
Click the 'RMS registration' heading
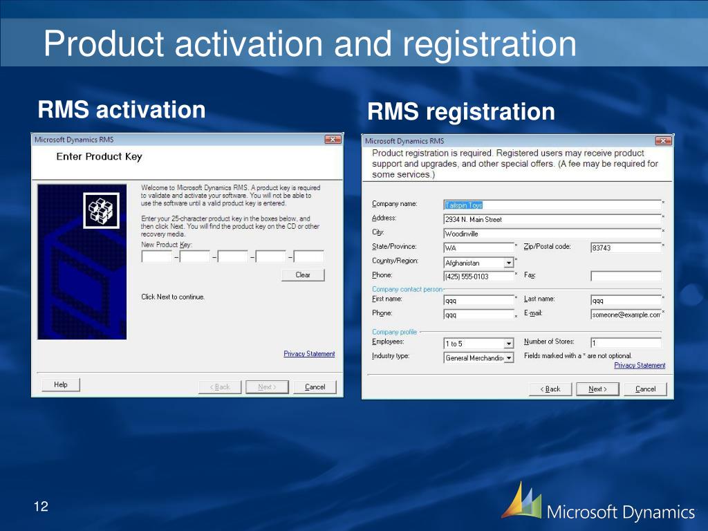461,111
